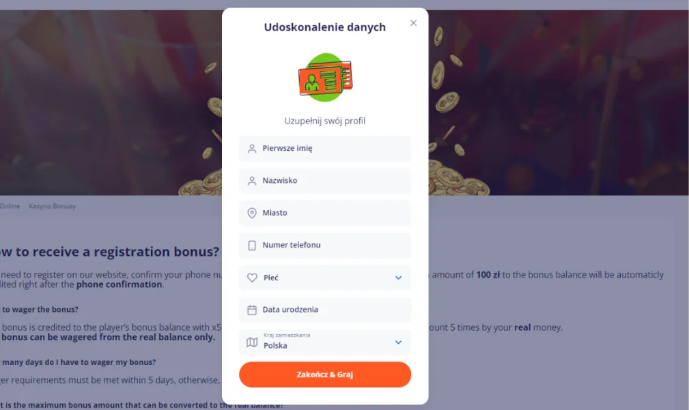Click calendar icon for Data urodzenia
This screenshot has height=410, width=689.
(252, 310)
